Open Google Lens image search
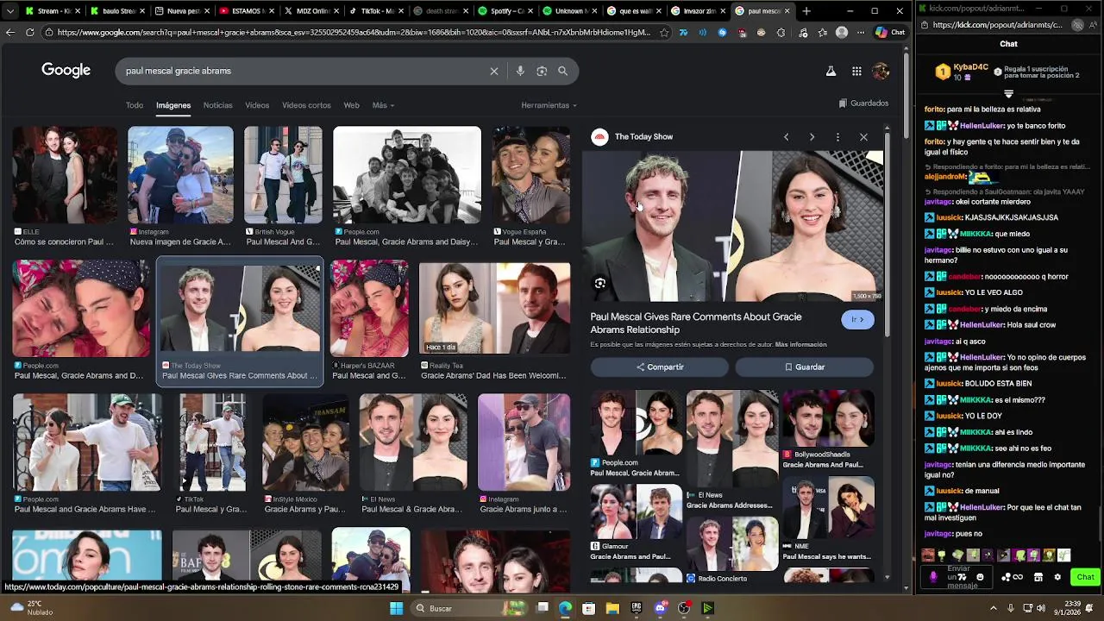The width and height of the screenshot is (1104, 621). [x=542, y=71]
